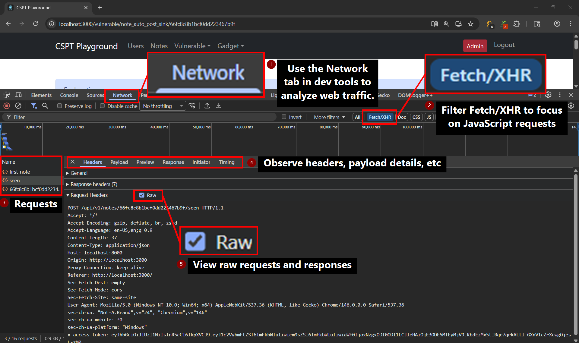Toggle the network filter funnel icon
This screenshot has width=579, height=343.
34,106
